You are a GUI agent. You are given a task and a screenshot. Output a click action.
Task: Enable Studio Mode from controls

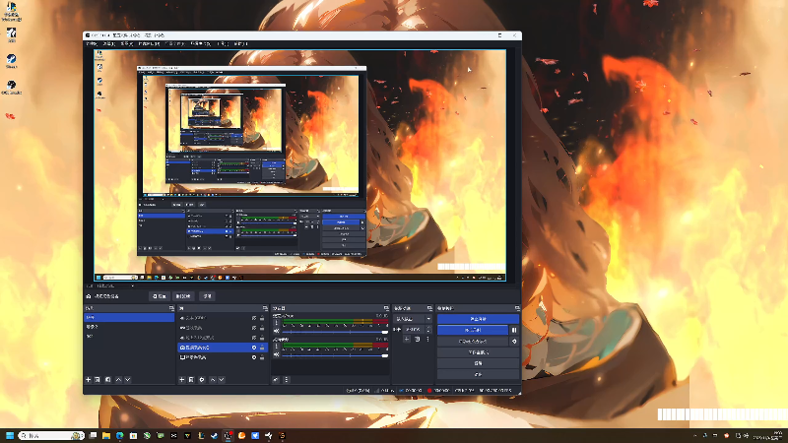(x=478, y=352)
